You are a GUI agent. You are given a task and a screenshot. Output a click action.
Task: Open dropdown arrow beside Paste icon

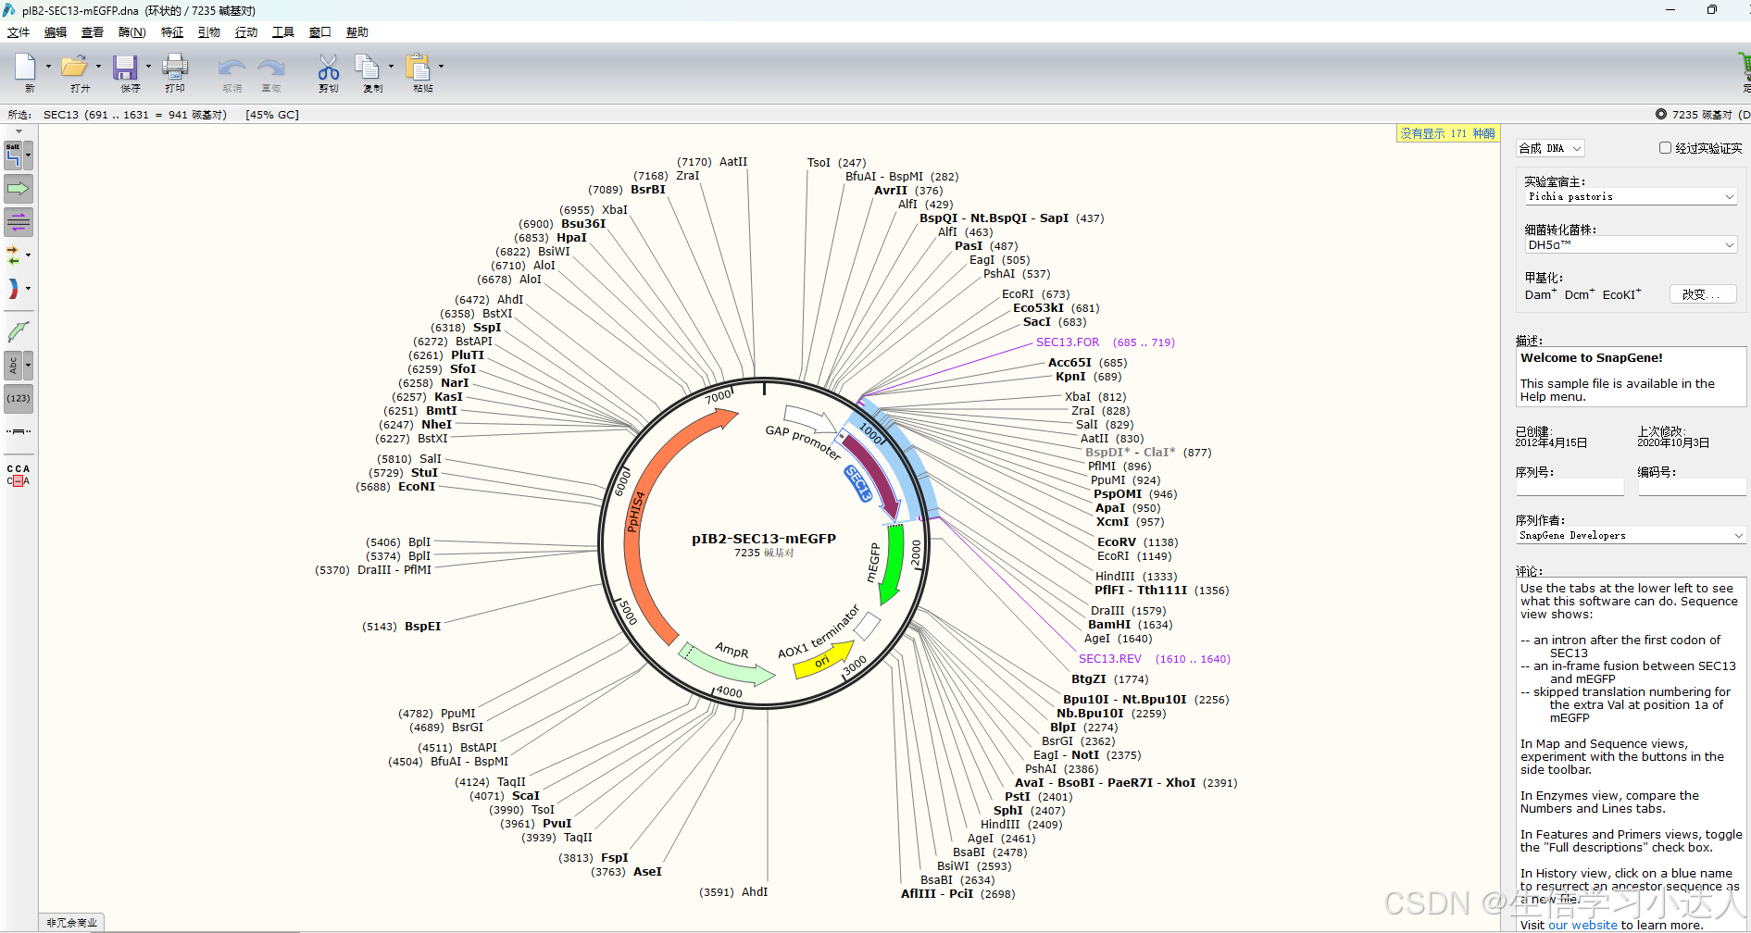click(441, 67)
